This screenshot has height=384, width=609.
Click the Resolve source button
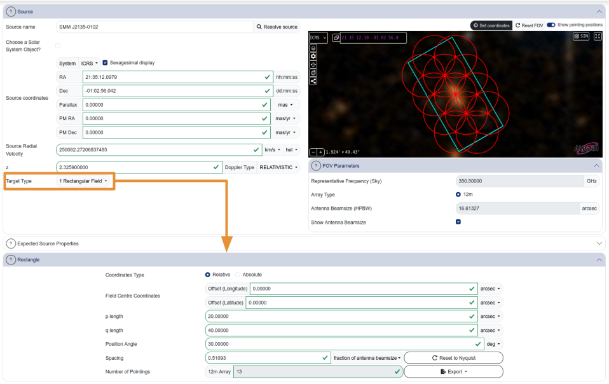click(x=277, y=27)
